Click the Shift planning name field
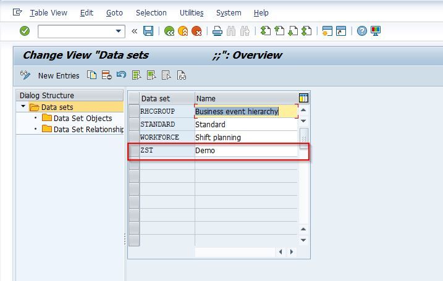This screenshot has width=443, height=281. click(246, 137)
